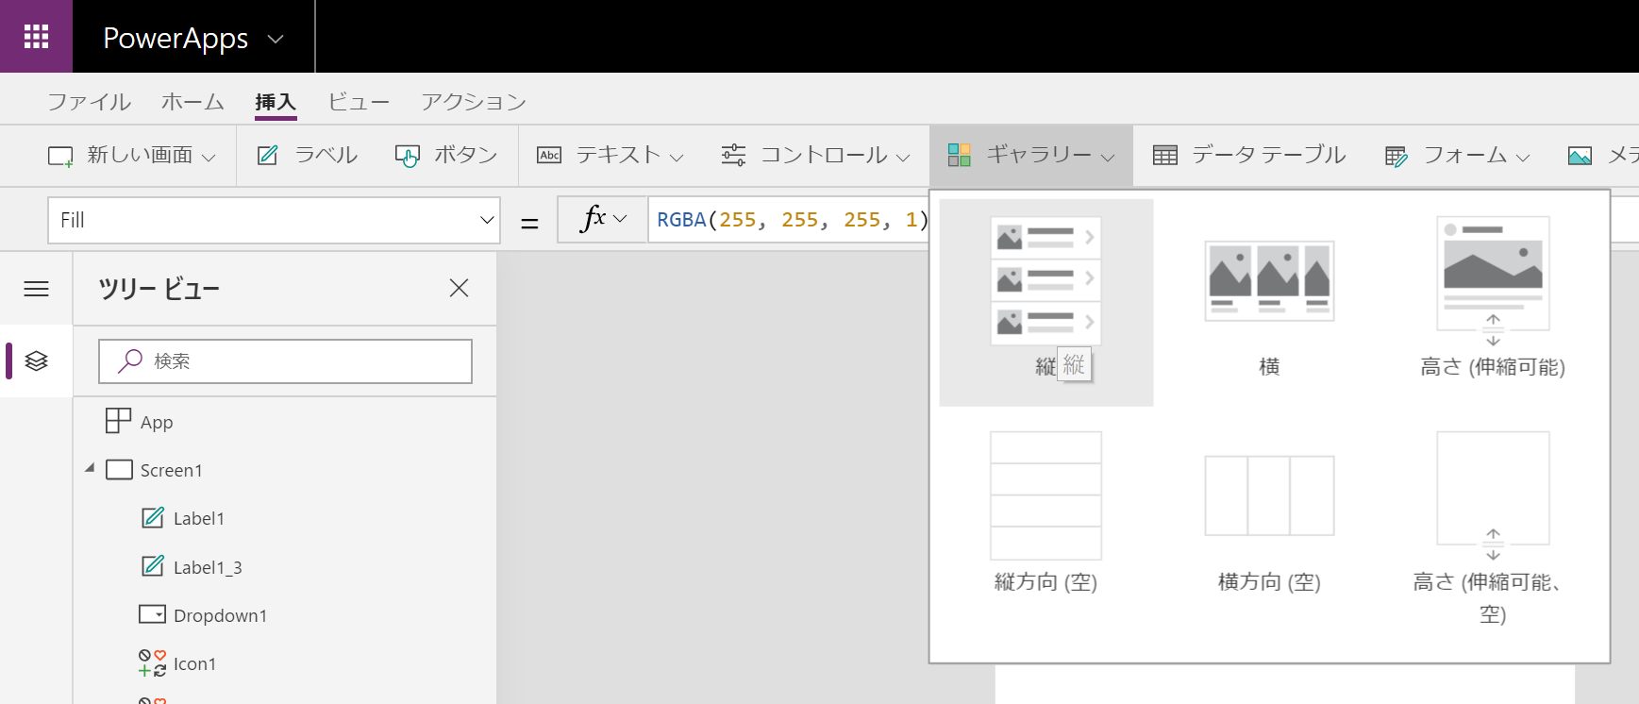
Task: Choose the 高さ (伸縮可能) gallery layout
Action: coord(1493,302)
